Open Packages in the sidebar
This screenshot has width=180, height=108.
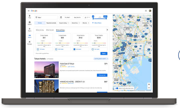[29, 43]
